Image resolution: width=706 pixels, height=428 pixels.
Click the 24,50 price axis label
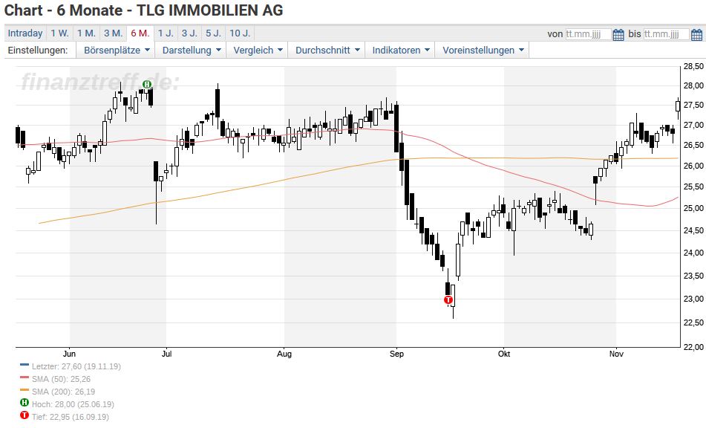pyautogui.click(x=693, y=230)
